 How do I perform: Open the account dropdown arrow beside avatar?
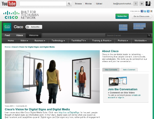pos(151,3)
